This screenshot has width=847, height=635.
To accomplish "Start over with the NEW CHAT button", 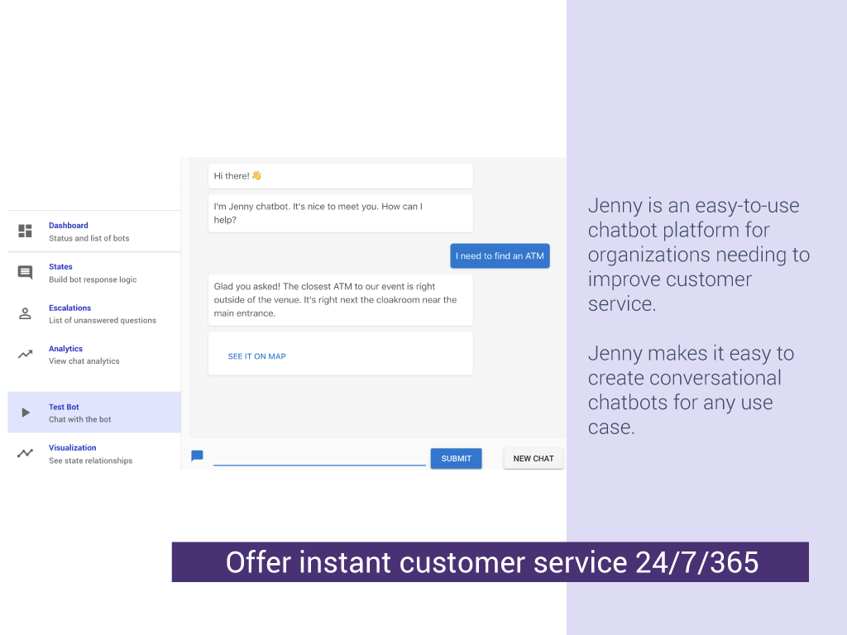I will pyautogui.click(x=534, y=459).
